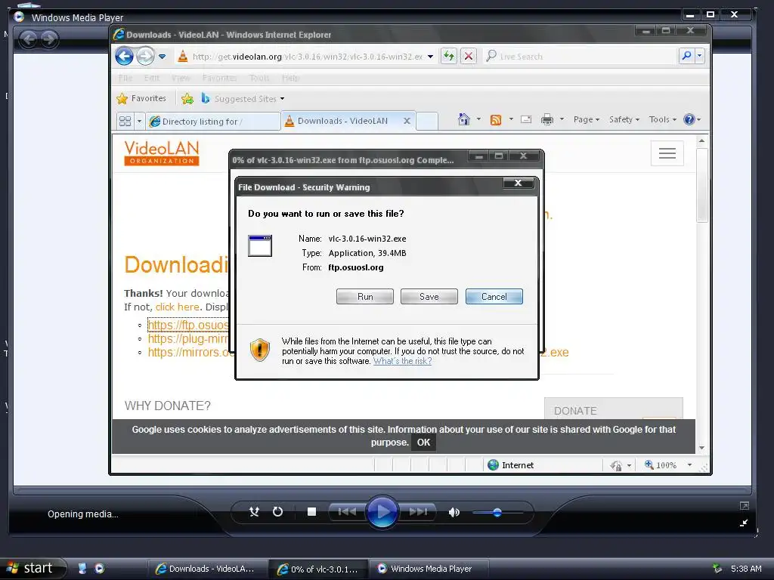Click the Internet Explorer forward arrow
The image size is (774, 580).
pos(145,56)
